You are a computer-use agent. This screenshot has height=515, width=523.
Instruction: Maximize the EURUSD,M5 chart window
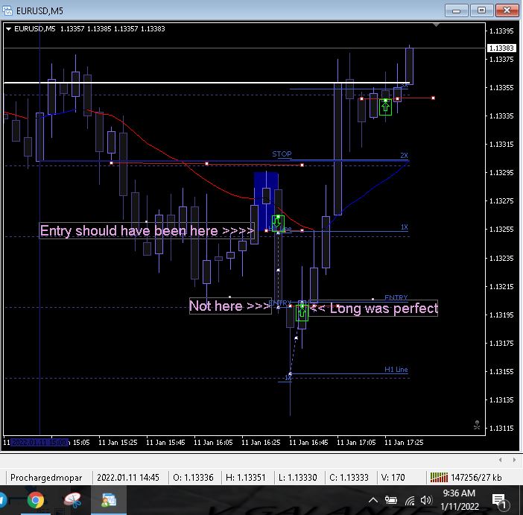481,10
